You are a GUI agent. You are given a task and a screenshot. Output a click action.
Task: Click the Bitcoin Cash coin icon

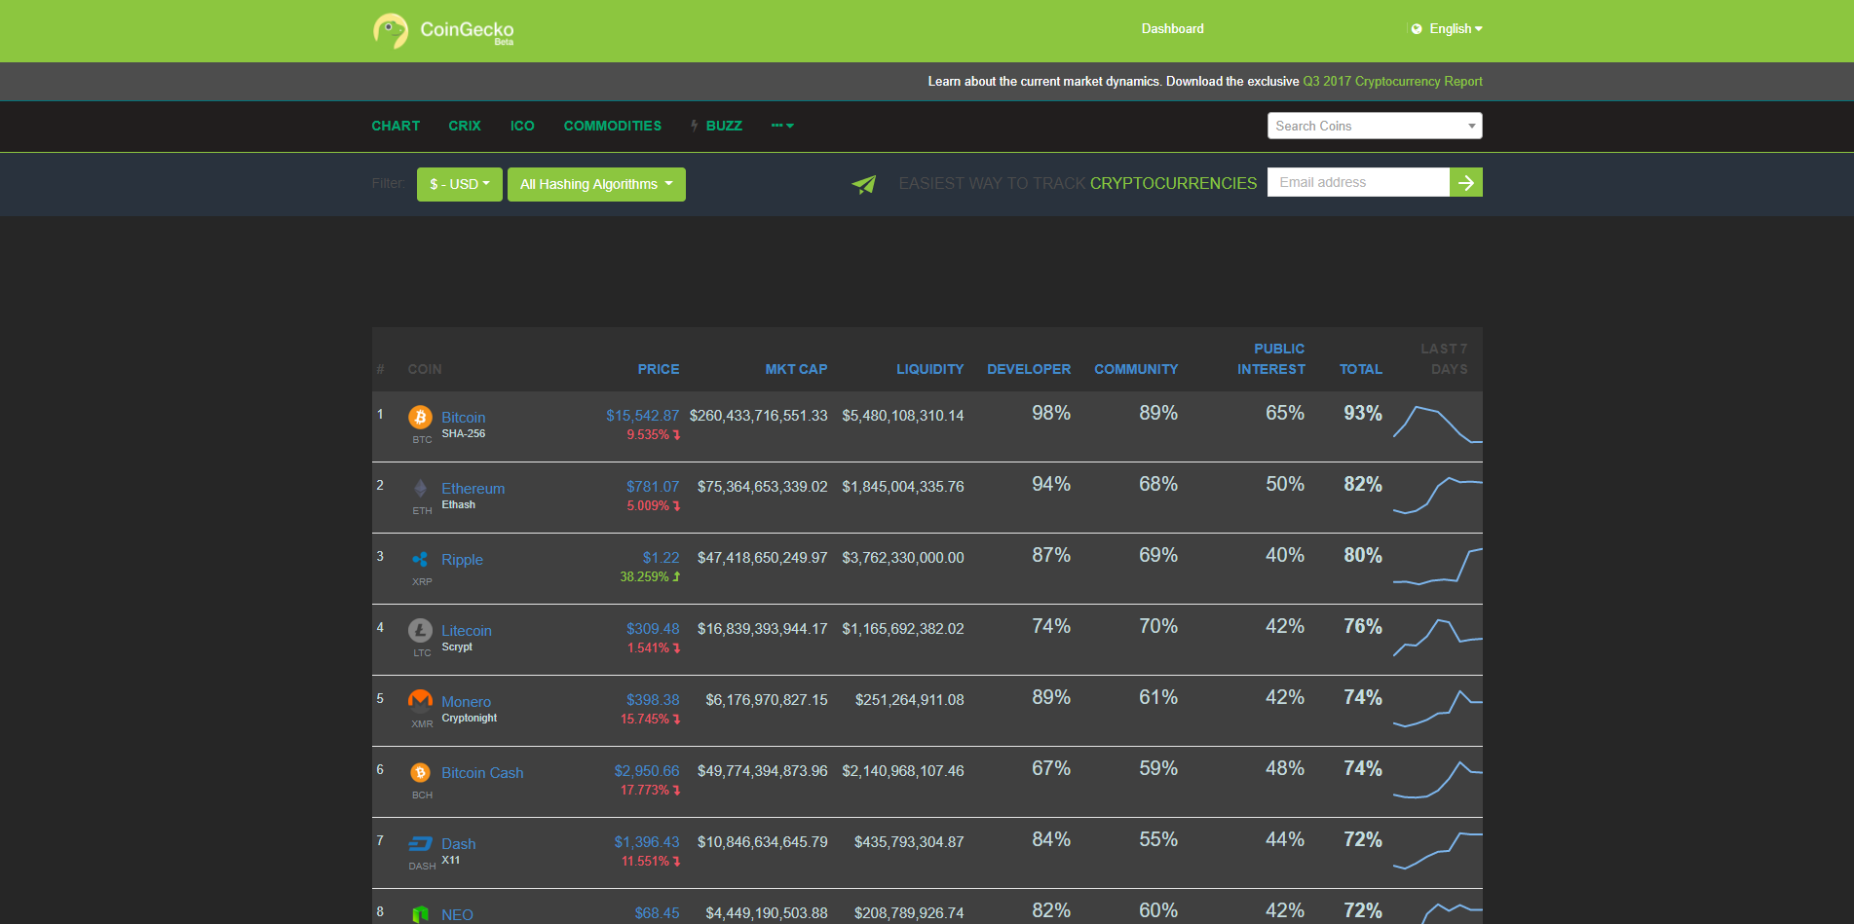[x=420, y=773]
